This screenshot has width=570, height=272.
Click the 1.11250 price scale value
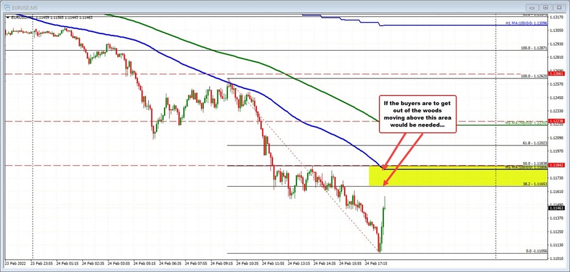click(x=557, y=232)
